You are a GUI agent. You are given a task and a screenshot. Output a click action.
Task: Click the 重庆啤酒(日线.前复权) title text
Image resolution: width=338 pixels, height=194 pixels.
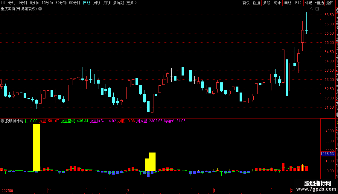[x=19, y=9]
